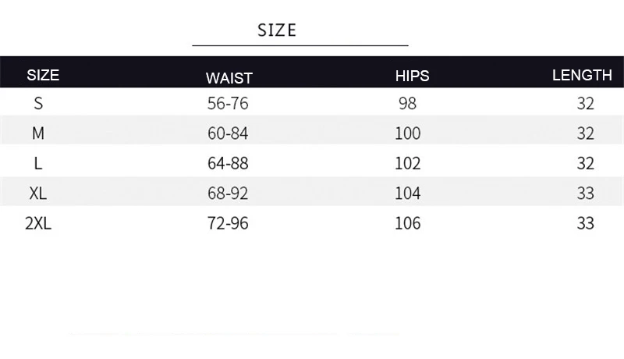Click the XL size row label
Screen dimensions: 624x359
click(38, 194)
